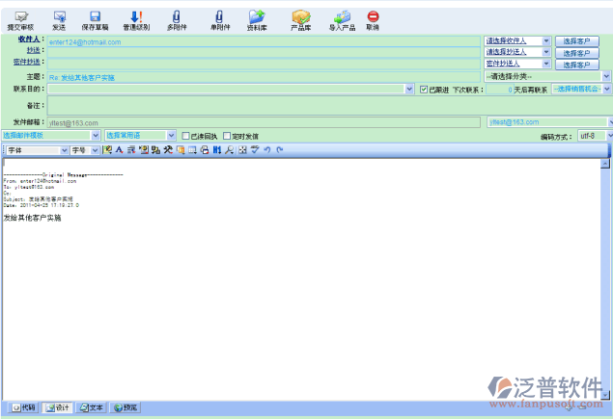Open the 产品库 product library
Viewport: 613px width, 419px height.
300,17
